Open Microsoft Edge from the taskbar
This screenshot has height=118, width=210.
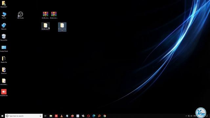(x=94, y=116)
